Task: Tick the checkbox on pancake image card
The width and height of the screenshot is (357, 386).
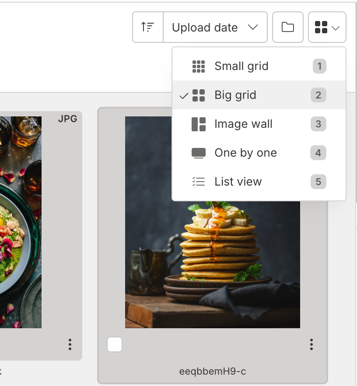Action: coord(115,344)
